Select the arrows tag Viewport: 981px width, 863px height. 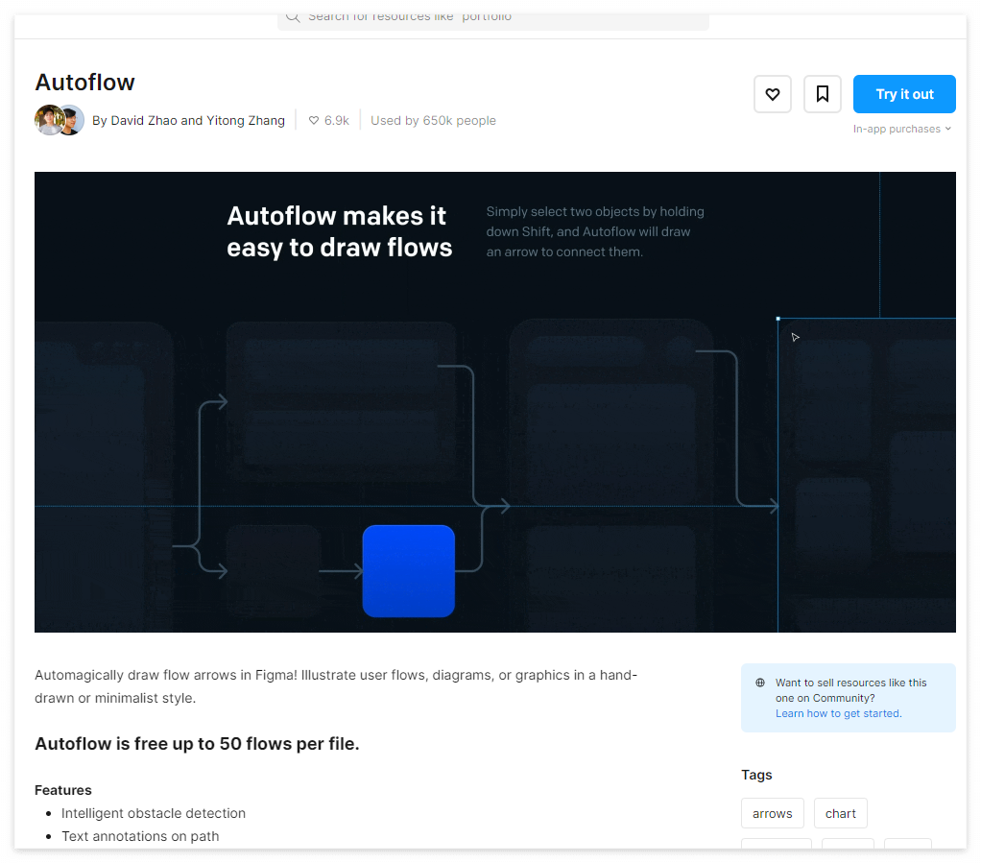pos(772,813)
